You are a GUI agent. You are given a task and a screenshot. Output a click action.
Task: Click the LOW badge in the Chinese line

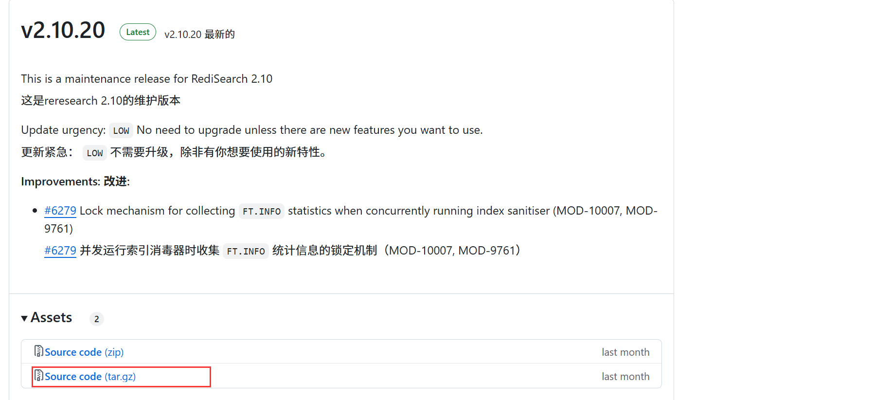click(94, 153)
